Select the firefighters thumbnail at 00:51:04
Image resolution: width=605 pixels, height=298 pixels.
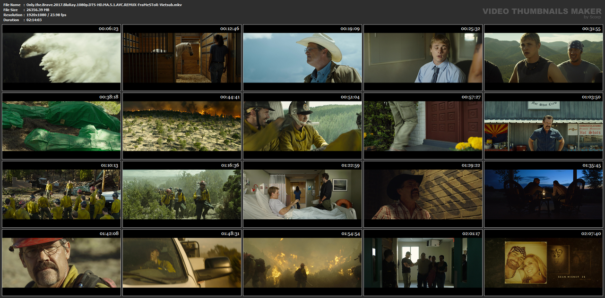[302, 126]
